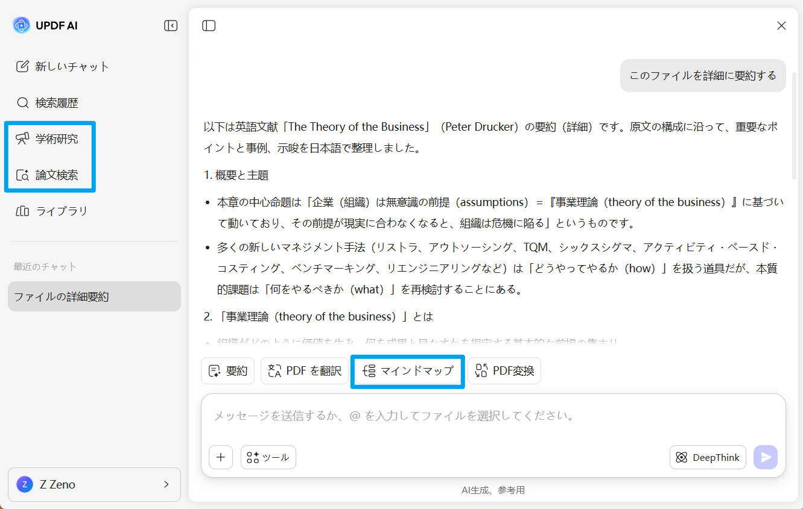Click the 新しいチャット pencil icon
Screen dimensions: 803x509
22,66
